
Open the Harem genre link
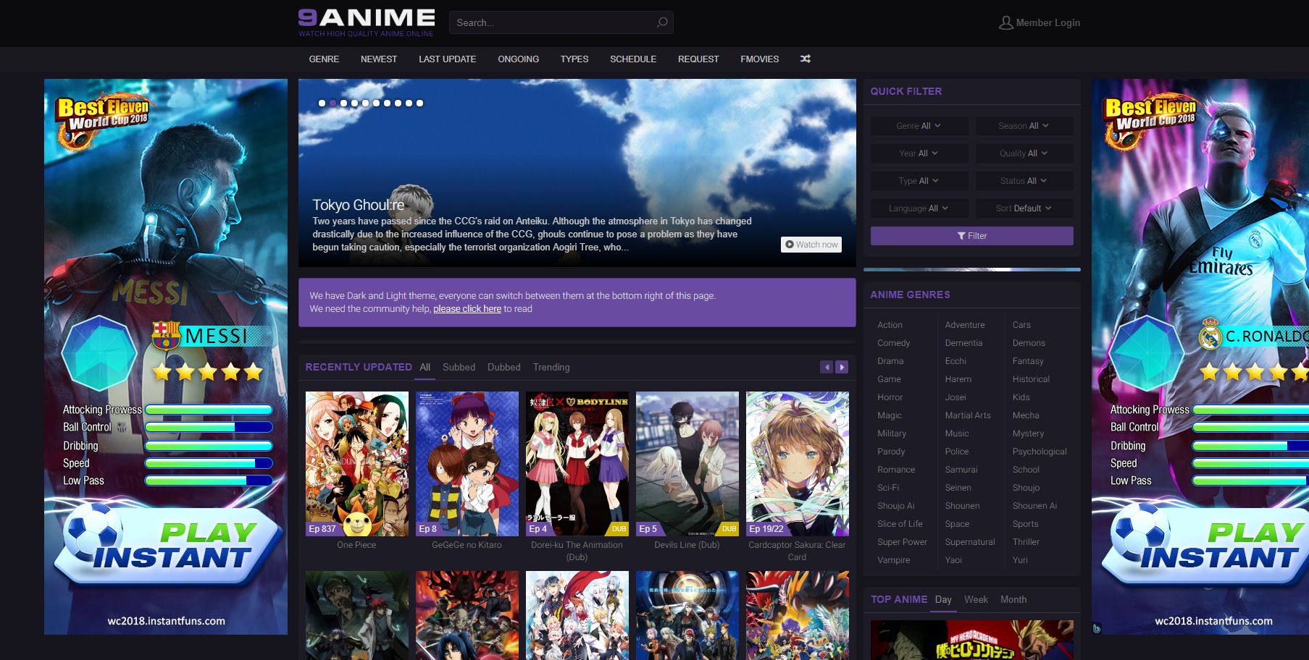click(x=958, y=379)
